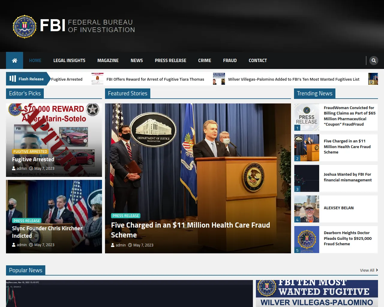384x307 pixels.
Task: Open the ticker Fugitive Arrested link
Action: pyautogui.click(x=67, y=79)
